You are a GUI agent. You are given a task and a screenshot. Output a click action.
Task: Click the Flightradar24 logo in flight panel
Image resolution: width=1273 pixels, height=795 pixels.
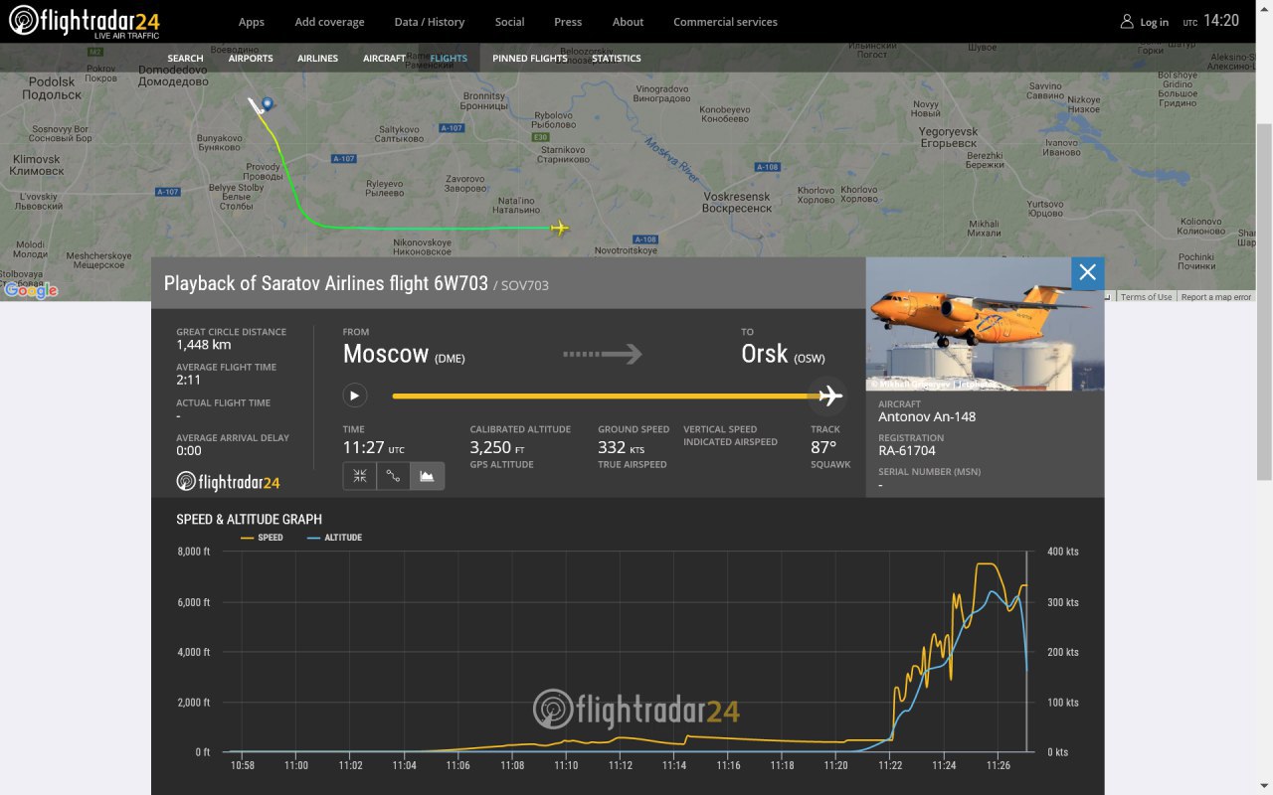pyautogui.click(x=229, y=482)
